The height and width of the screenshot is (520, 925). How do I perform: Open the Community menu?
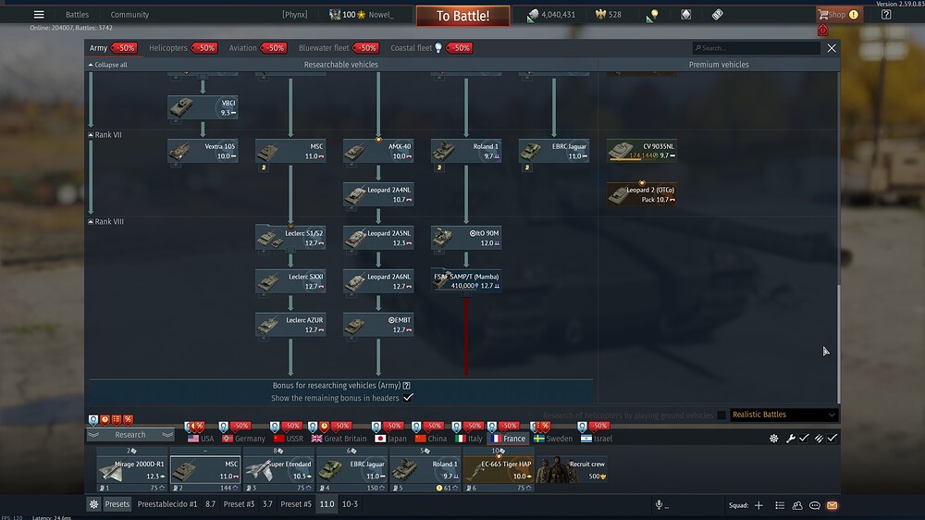[129, 15]
